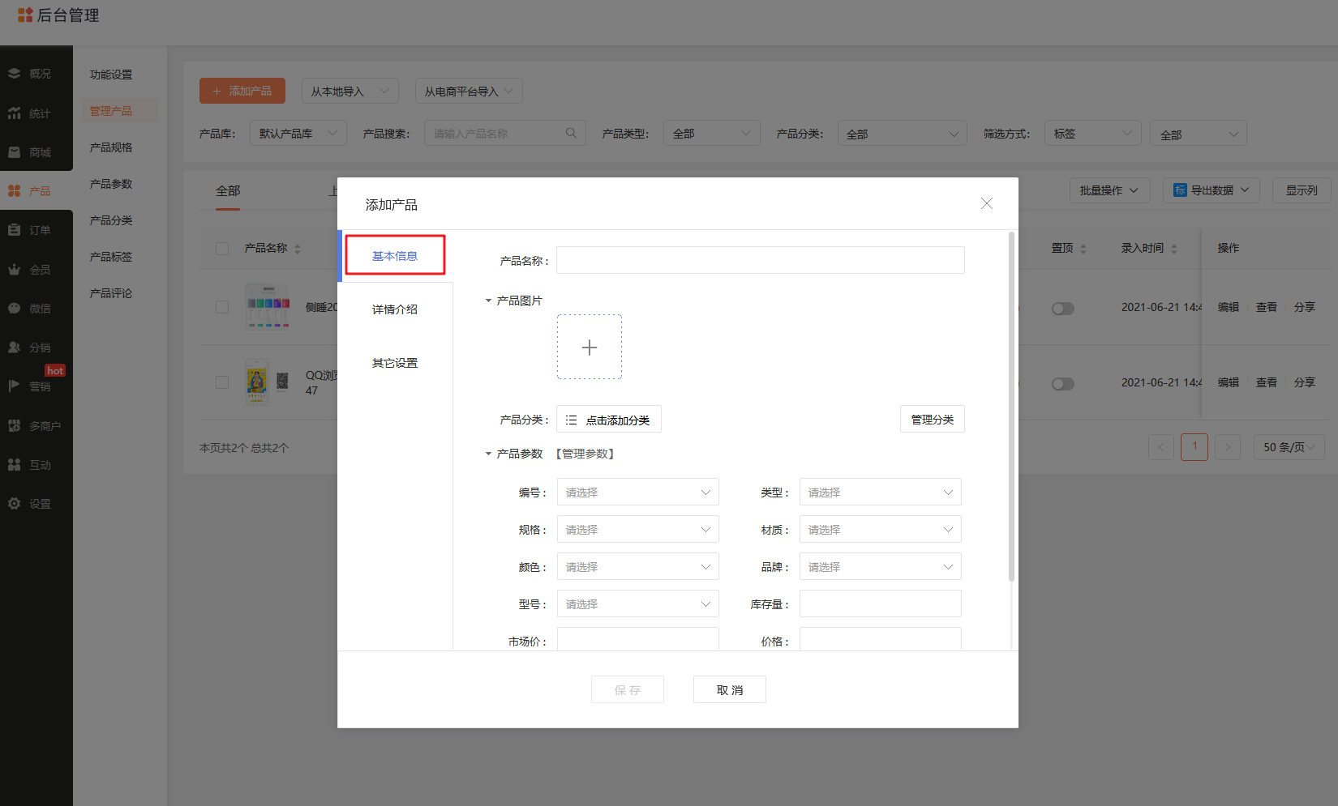Open the 营销 marketing flag icon
Image resolution: width=1338 pixels, height=806 pixels.
click(x=15, y=386)
